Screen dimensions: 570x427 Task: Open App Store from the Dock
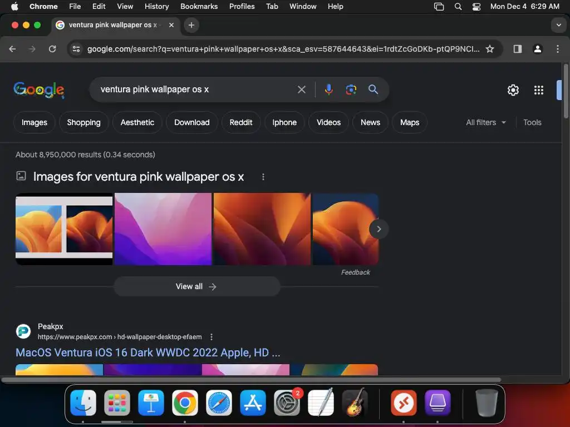[253, 403]
